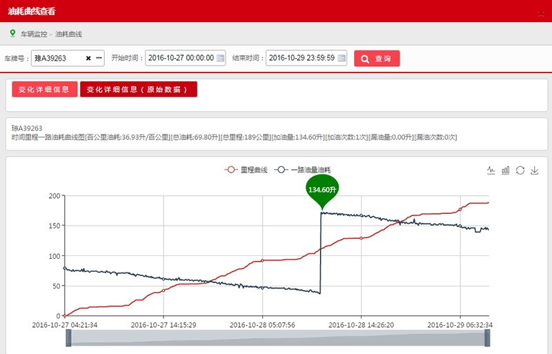This screenshot has width=552, height=354.
Task: Click the 车辆监控 breadcrumb
Action: pos(34,34)
